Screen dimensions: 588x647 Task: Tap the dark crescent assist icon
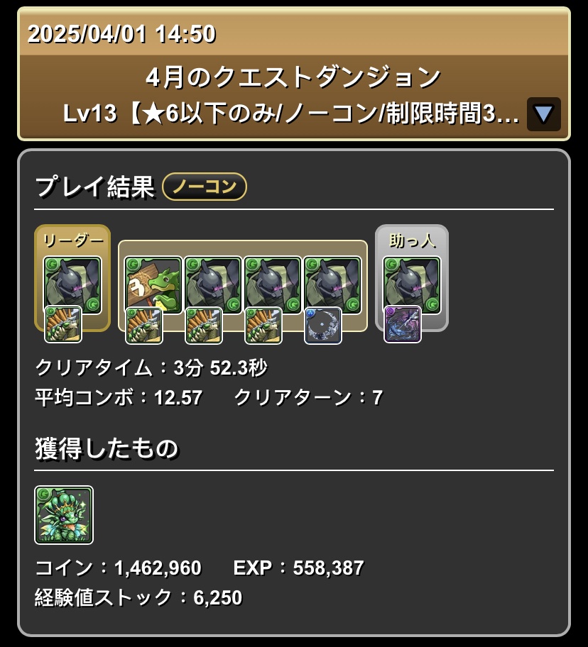click(323, 325)
